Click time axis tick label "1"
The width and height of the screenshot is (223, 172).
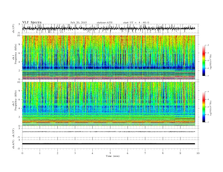click(40, 153)
